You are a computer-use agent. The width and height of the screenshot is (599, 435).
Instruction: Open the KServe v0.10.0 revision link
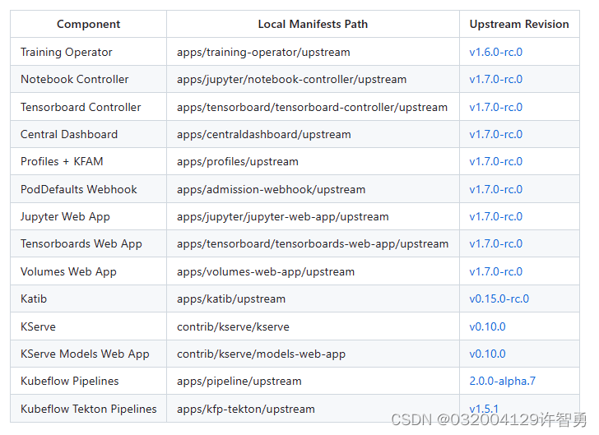(x=487, y=326)
